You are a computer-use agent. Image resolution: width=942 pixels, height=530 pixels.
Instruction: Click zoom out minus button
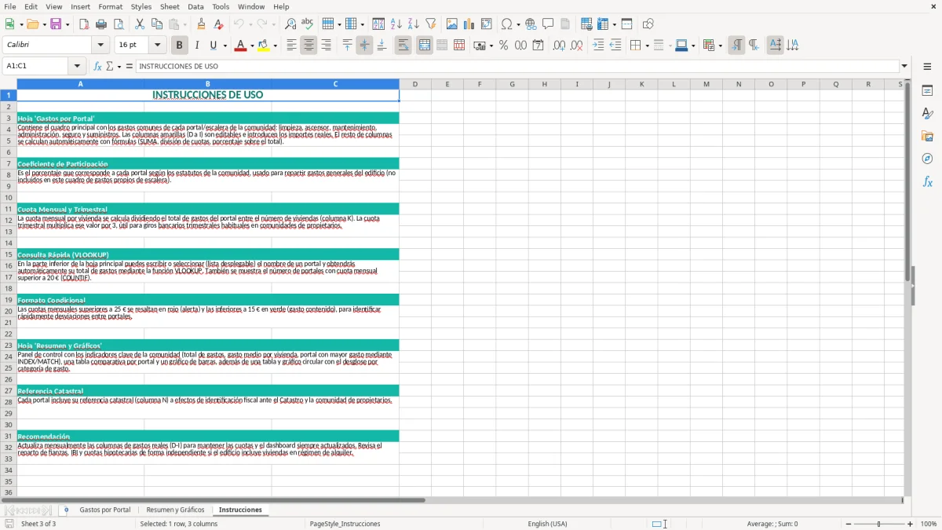point(849,524)
